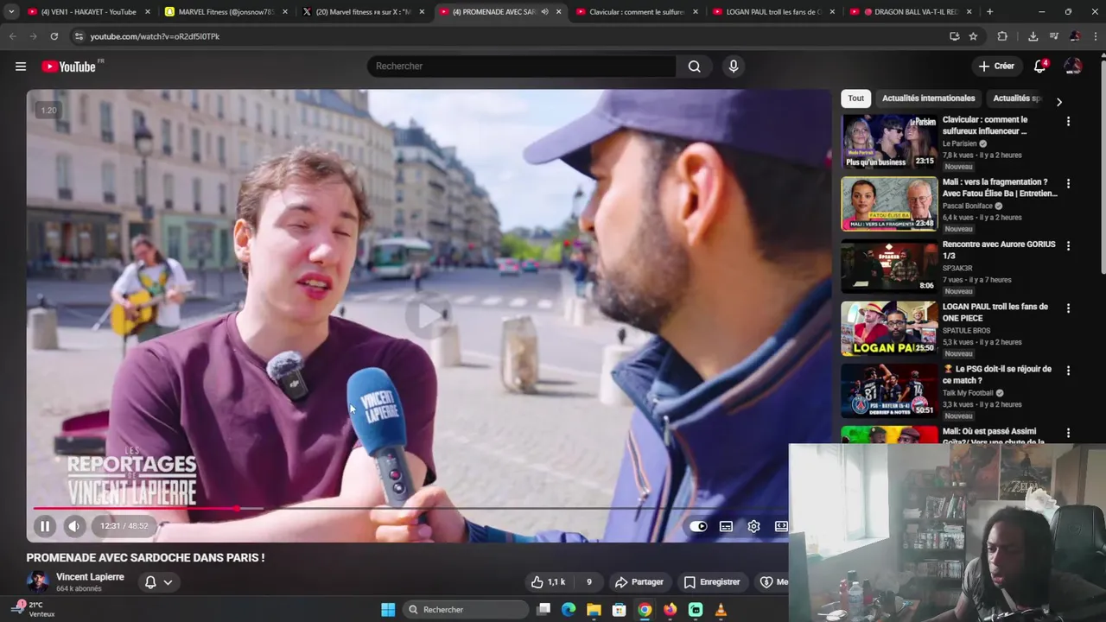Open a new browser tab
The image size is (1106, 622).
coord(989,12)
